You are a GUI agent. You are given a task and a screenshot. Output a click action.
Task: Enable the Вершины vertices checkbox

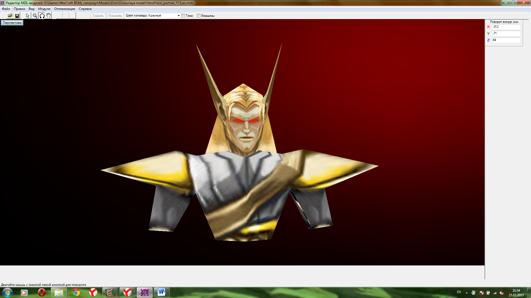tap(199, 16)
